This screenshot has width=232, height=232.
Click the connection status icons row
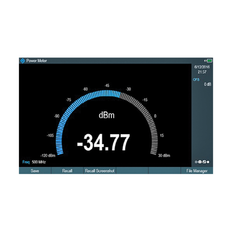click(202, 162)
